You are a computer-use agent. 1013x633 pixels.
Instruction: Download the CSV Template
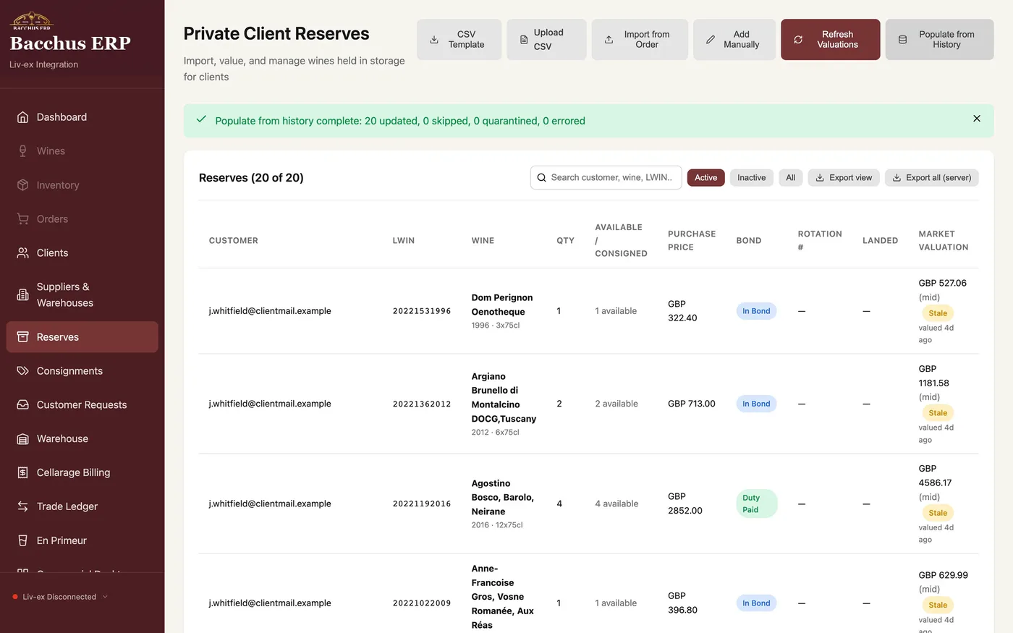point(459,40)
